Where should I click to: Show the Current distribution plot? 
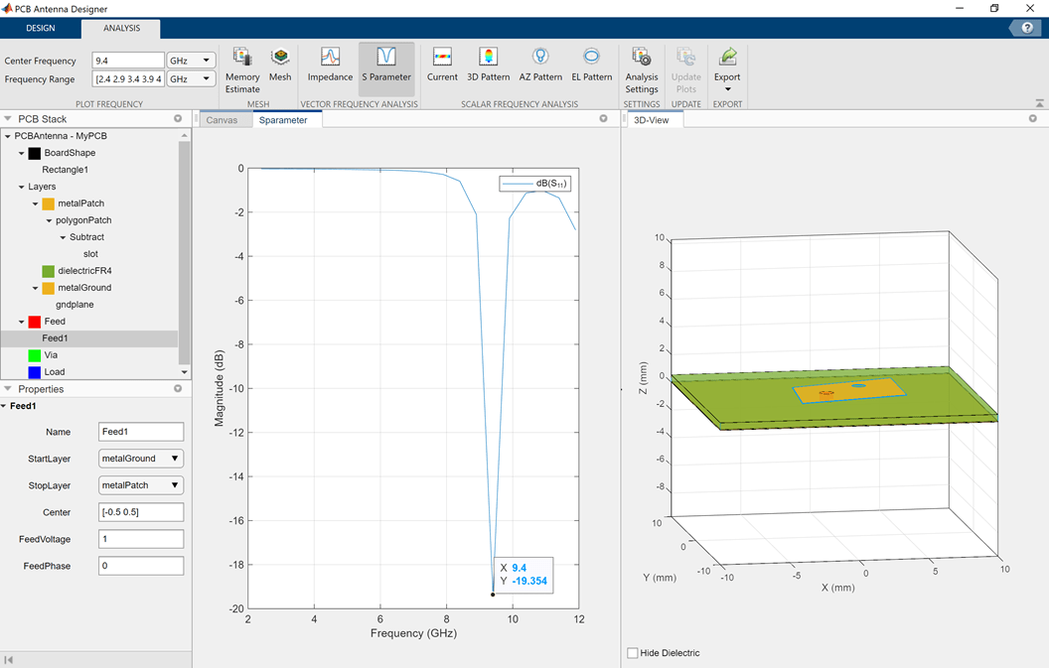tap(442, 66)
